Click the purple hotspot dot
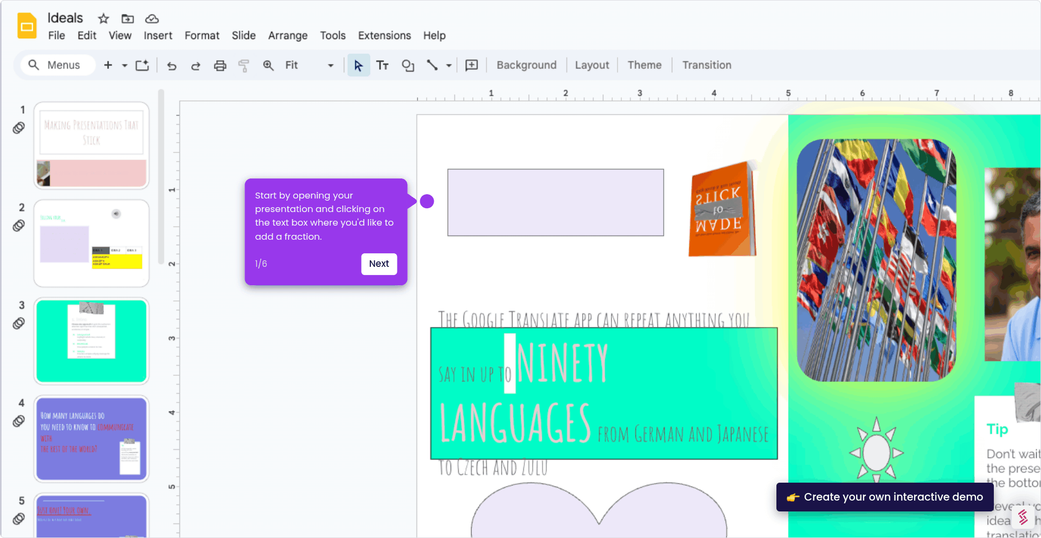 click(427, 201)
